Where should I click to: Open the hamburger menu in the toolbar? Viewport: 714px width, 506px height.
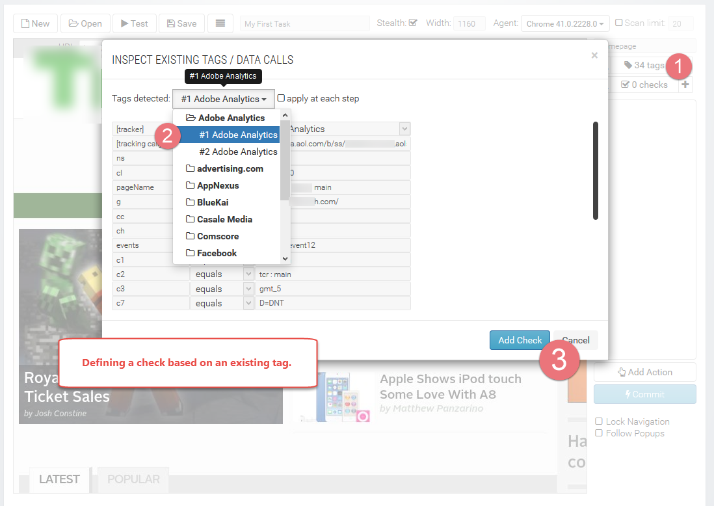[220, 23]
